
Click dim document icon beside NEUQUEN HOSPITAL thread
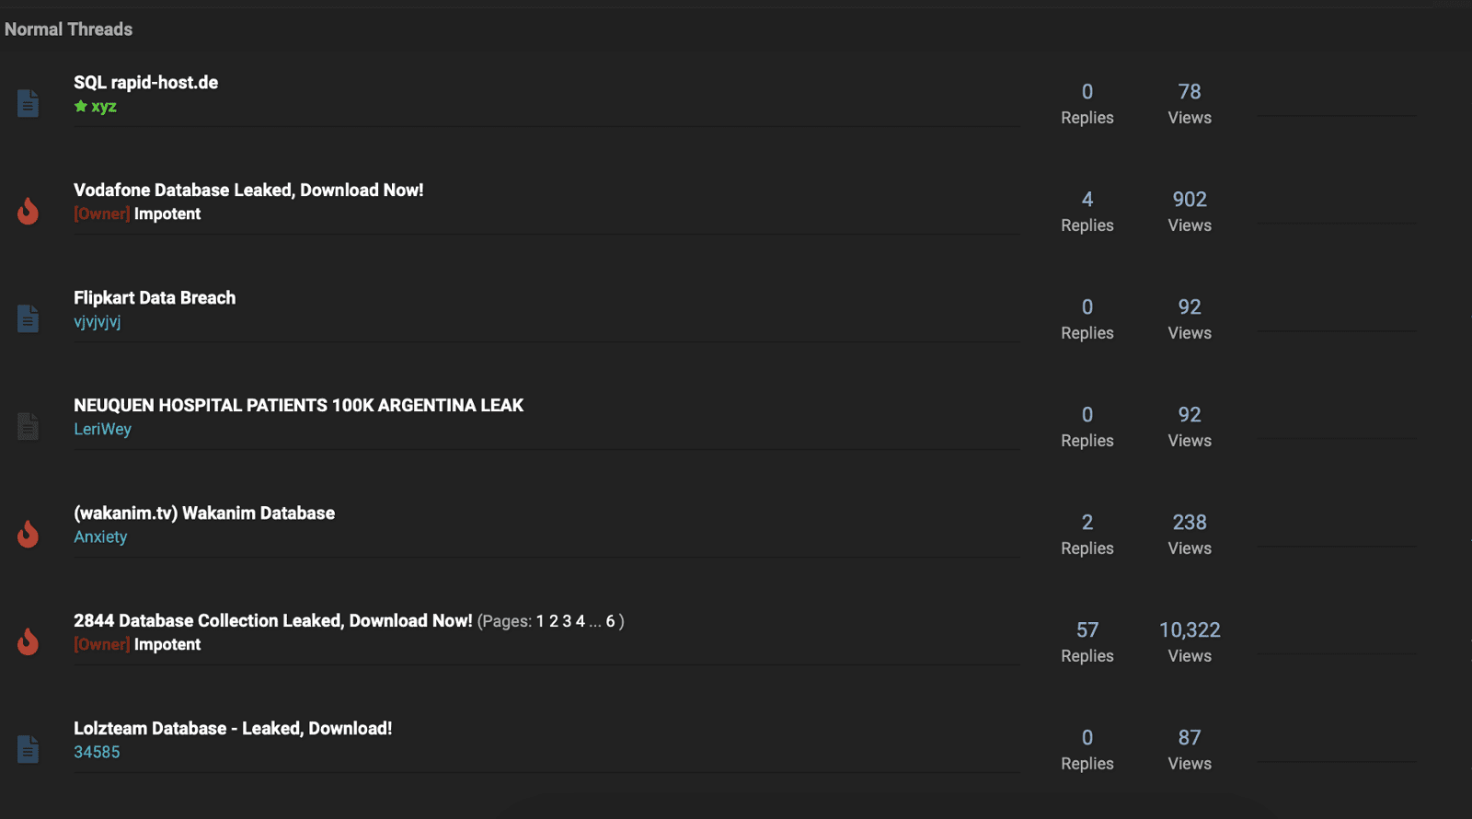pos(29,426)
